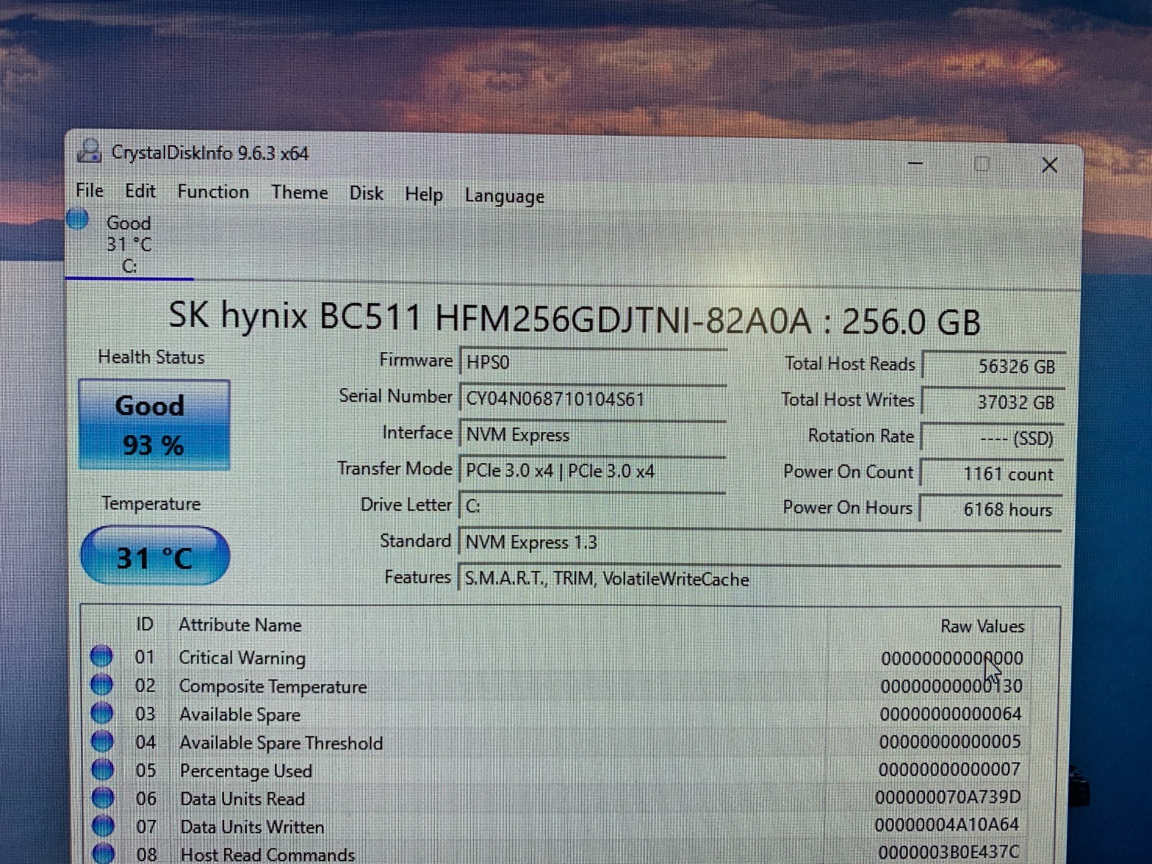Click status circle for Composite Temperature row
Viewport: 1152px width, 864px height.
point(102,684)
